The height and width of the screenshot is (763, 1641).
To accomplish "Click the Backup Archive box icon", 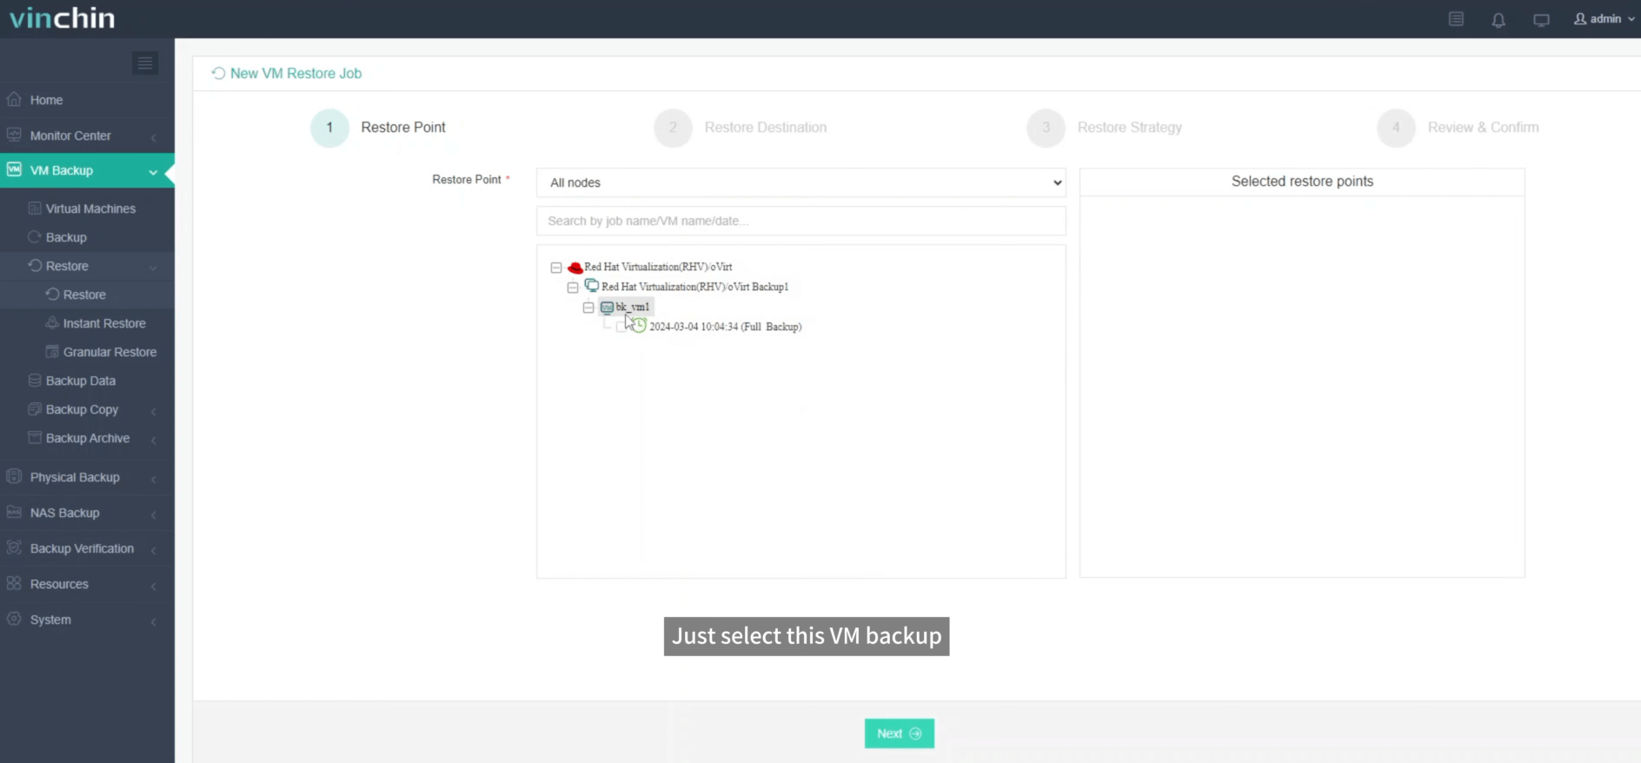I will click(35, 437).
